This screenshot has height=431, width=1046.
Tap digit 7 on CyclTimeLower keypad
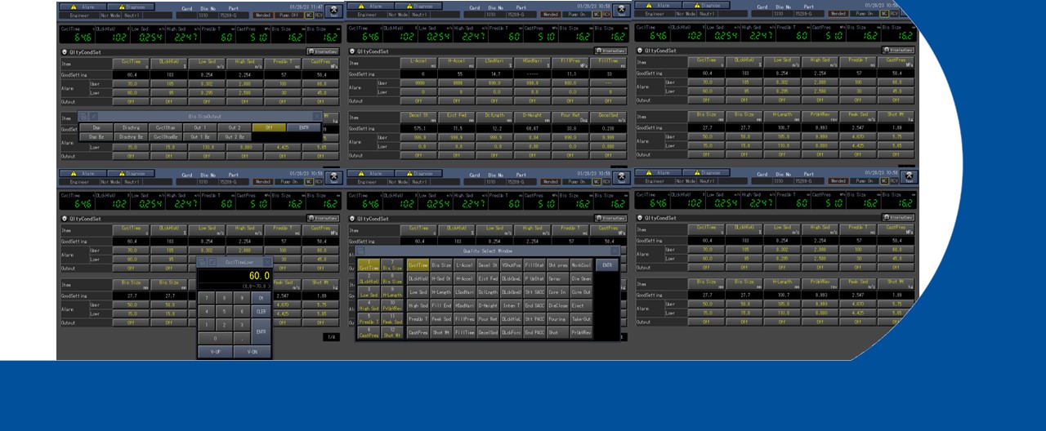pyautogui.click(x=207, y=298)
